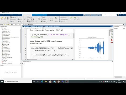Screen dimensions: 126x95
Task: Click the taskbar search box
Action: [18, 82]
